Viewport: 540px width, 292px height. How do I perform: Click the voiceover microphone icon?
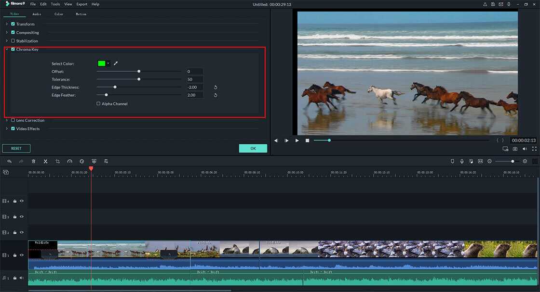[461, 161]
